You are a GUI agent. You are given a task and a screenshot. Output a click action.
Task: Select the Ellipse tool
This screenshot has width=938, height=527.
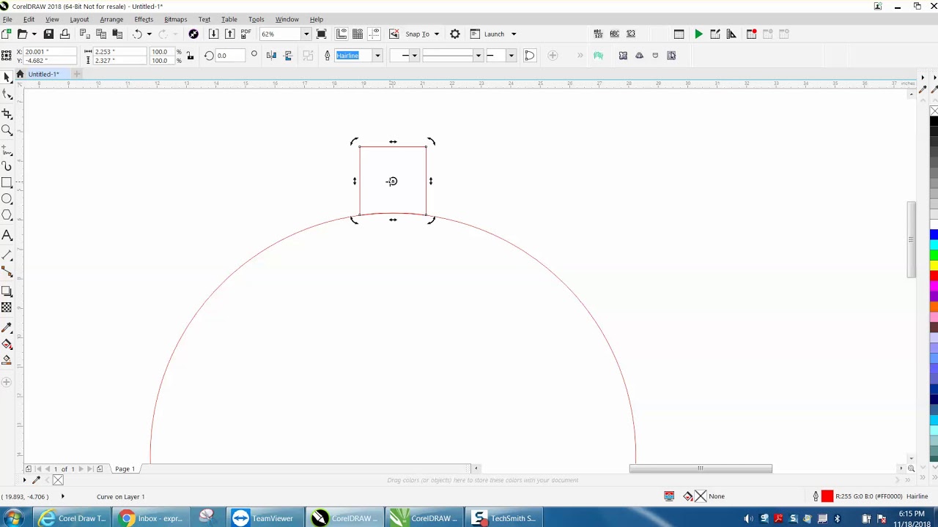7,199
